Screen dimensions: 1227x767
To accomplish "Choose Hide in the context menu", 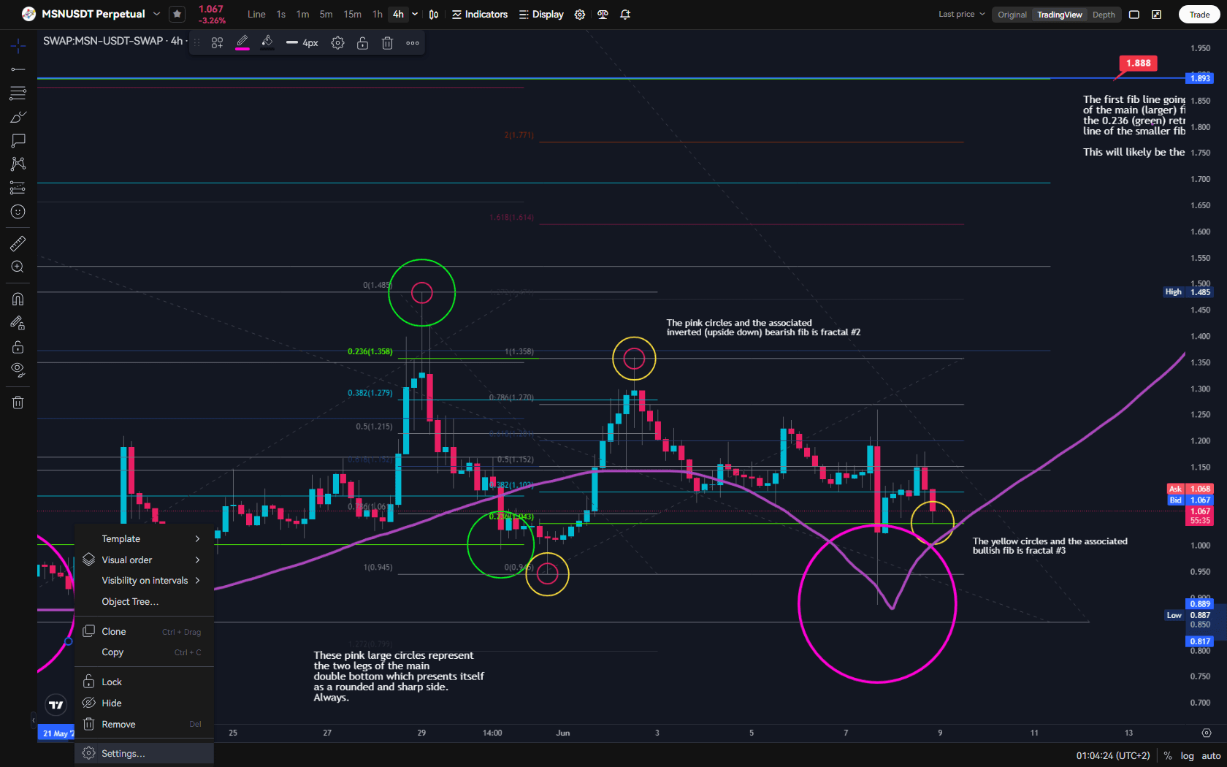I will (144, 703).
